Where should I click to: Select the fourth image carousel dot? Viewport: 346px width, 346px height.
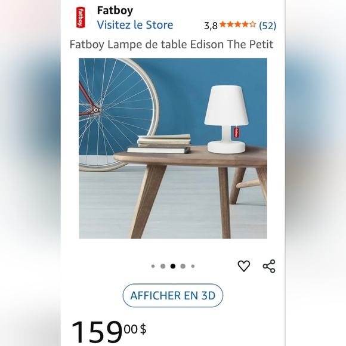point(183,266)
